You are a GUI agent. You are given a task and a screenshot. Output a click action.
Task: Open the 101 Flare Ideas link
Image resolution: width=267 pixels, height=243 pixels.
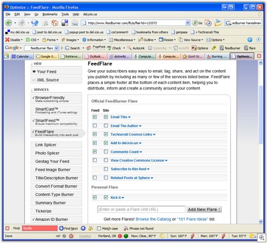coord(193,219)
